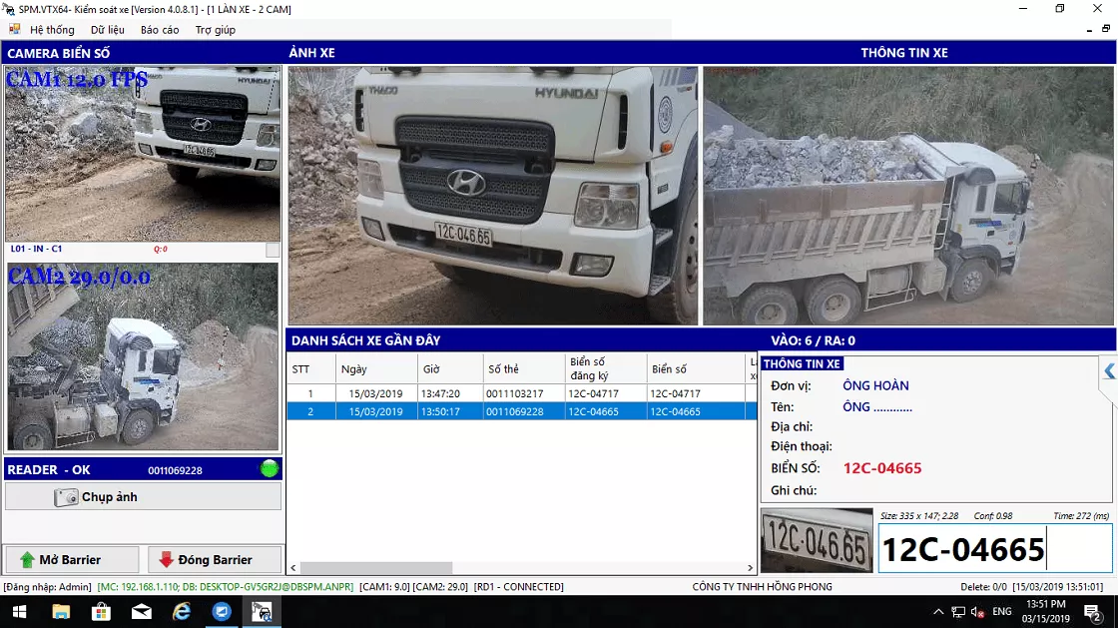Click the network tray icon
This screenshot has height=628, width=1118.
pyautogui.click(x=958, y=612)
